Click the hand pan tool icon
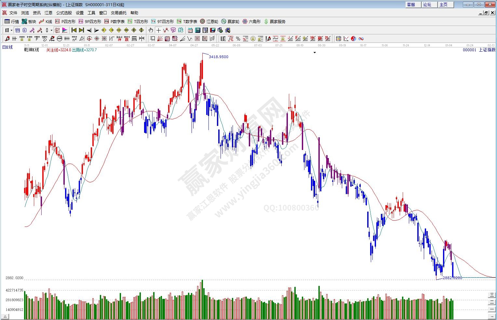This screenshot has width=497, height=320. [x=151, y=30]
